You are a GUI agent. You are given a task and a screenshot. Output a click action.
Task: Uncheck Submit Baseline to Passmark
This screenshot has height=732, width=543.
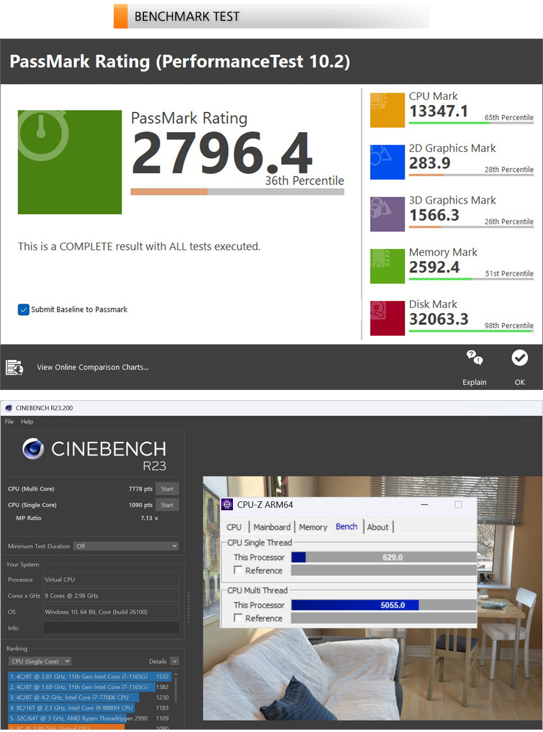coord(23,310)
